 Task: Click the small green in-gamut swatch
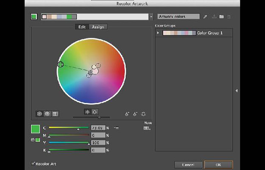tap(38, 140)
